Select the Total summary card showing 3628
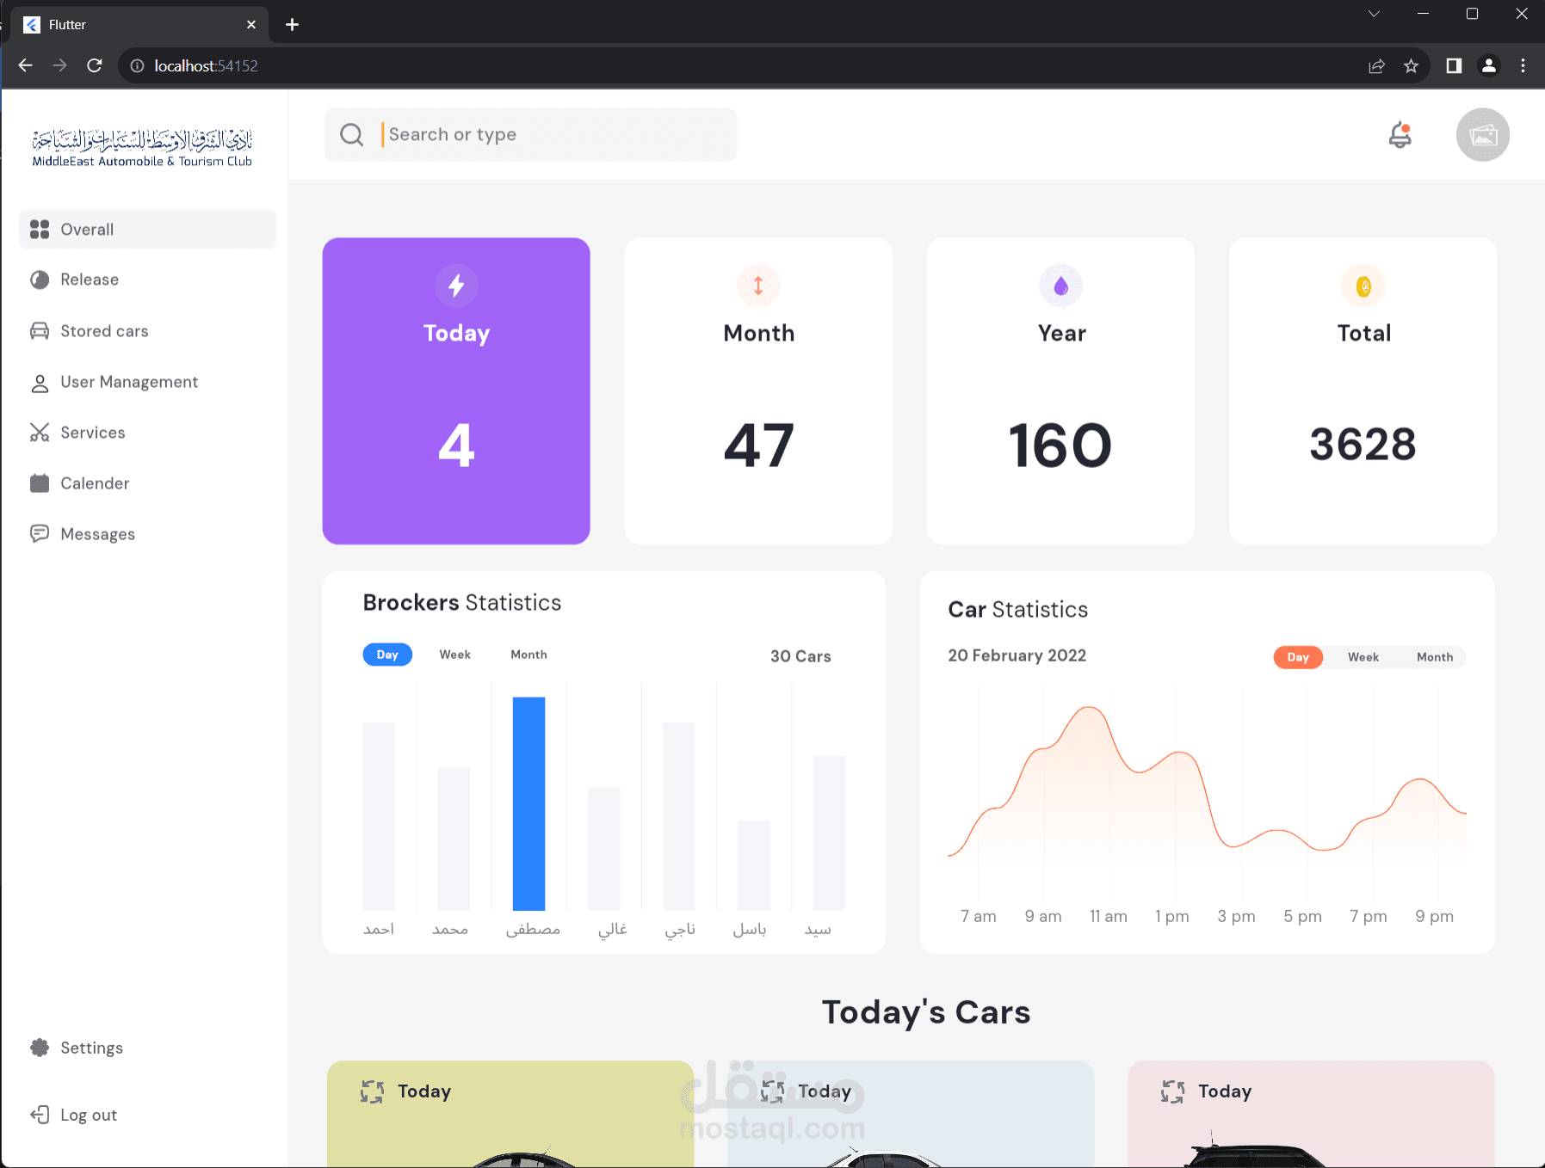This screenshot has height=1168, width=1545. [x=1363, y=391]
